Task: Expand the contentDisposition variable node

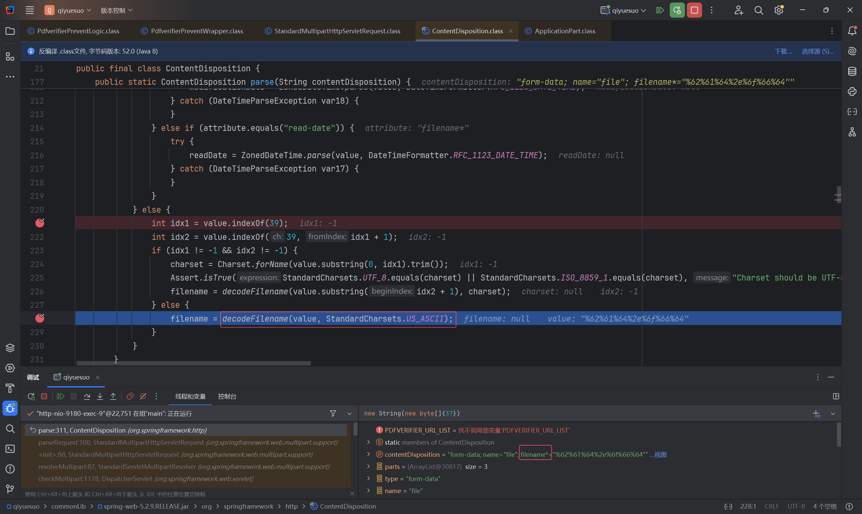Action: coord(368,454)
